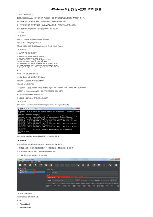This screenshot has width=153, height=217.
Task: Open the 帮助 menu in JMeter
Action: (x=39, y=162)
